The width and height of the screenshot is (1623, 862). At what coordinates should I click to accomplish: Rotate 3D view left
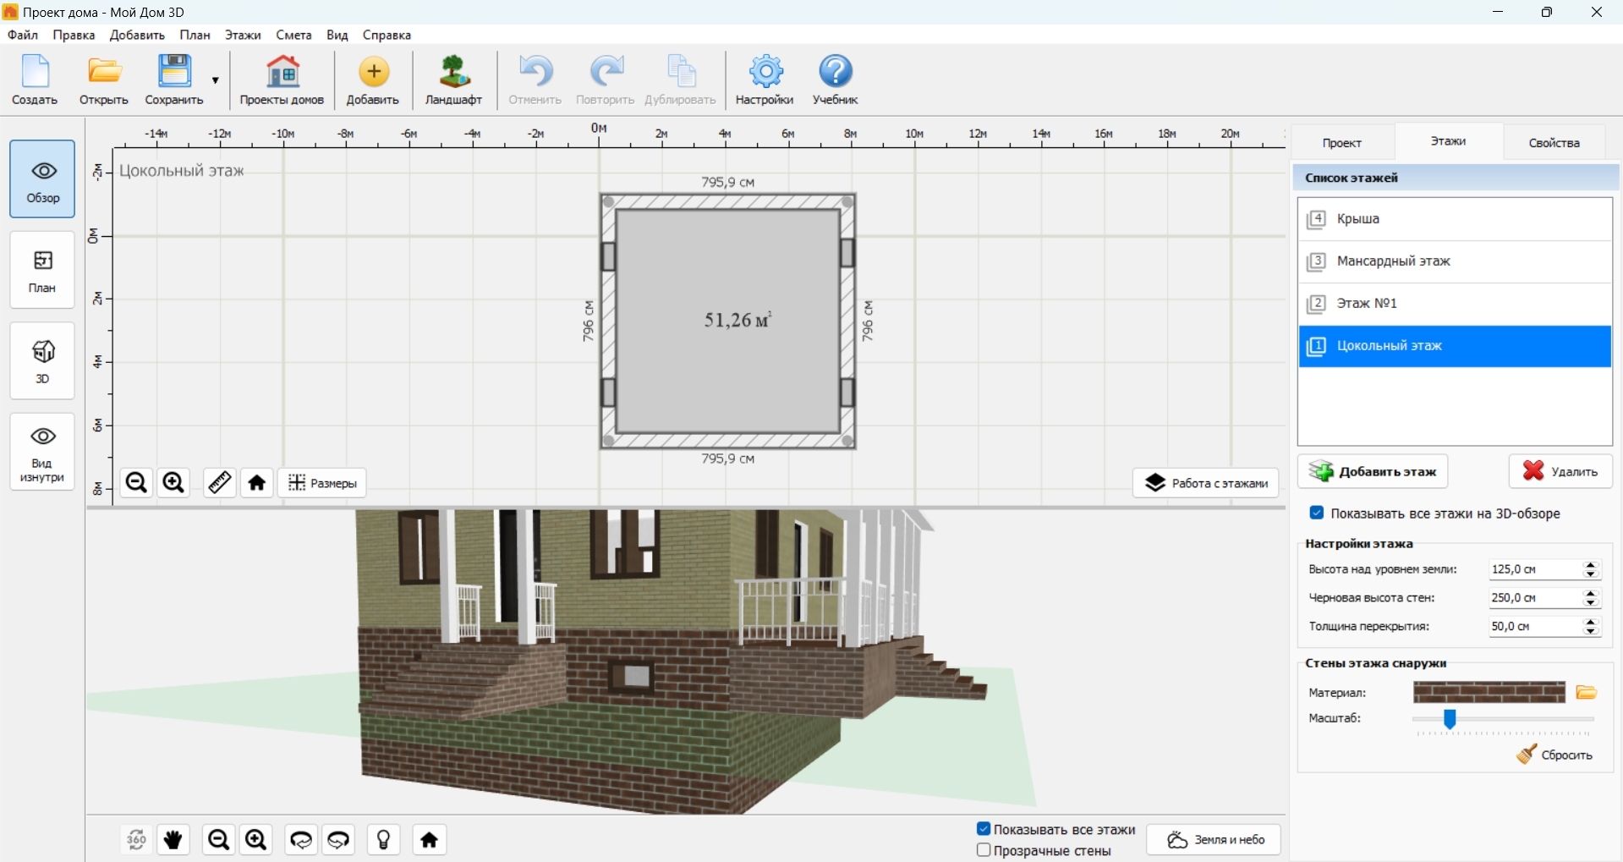point(301,840)
